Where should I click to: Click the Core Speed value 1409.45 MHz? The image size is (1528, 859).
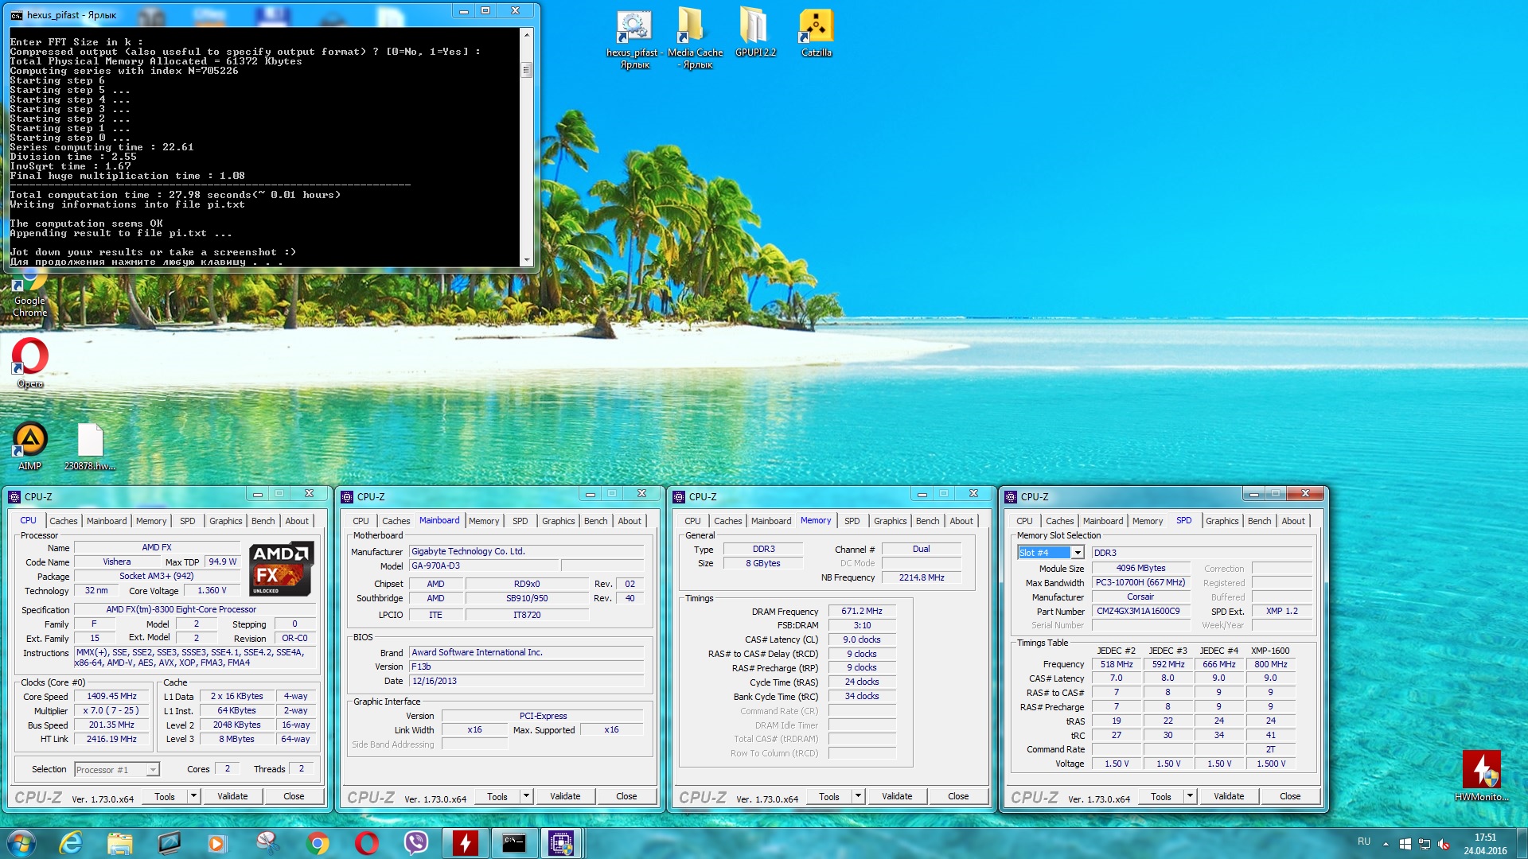111,697
